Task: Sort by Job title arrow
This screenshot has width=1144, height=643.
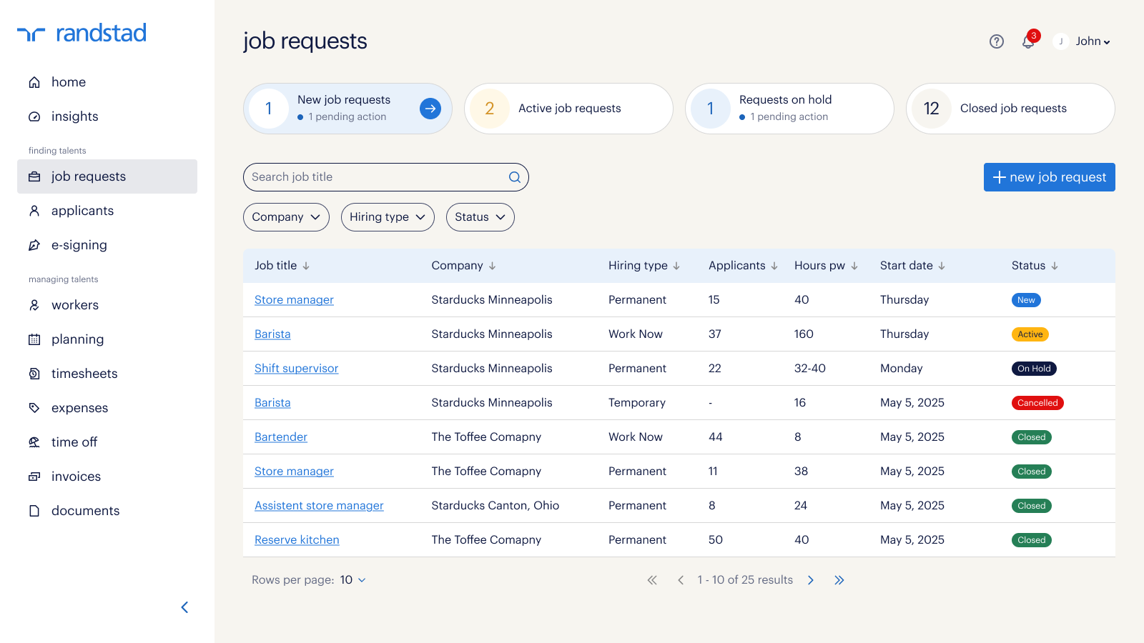Action: (x=306, y=266)
